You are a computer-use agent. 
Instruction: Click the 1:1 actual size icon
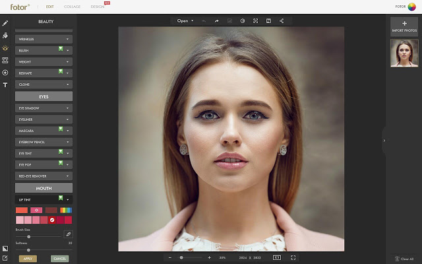277,258
